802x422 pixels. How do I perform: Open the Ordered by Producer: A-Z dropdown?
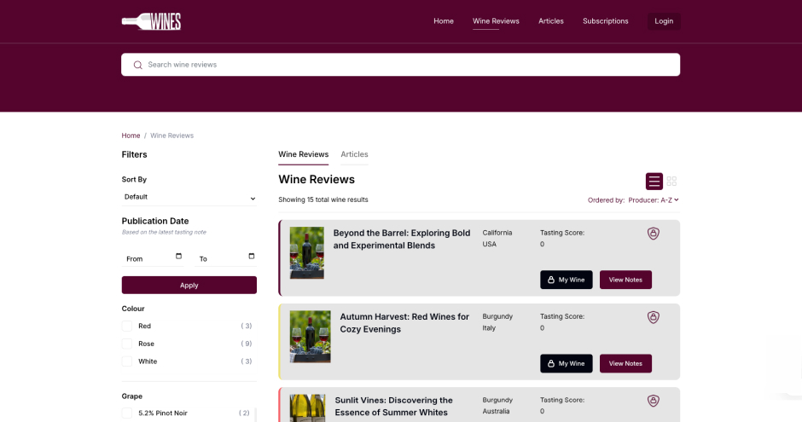654,200
